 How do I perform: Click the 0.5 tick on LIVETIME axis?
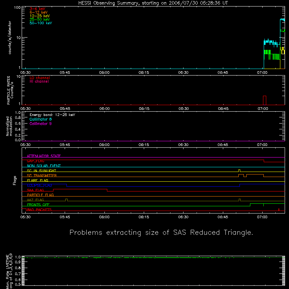pyautogui.click(x=18, y=284)
